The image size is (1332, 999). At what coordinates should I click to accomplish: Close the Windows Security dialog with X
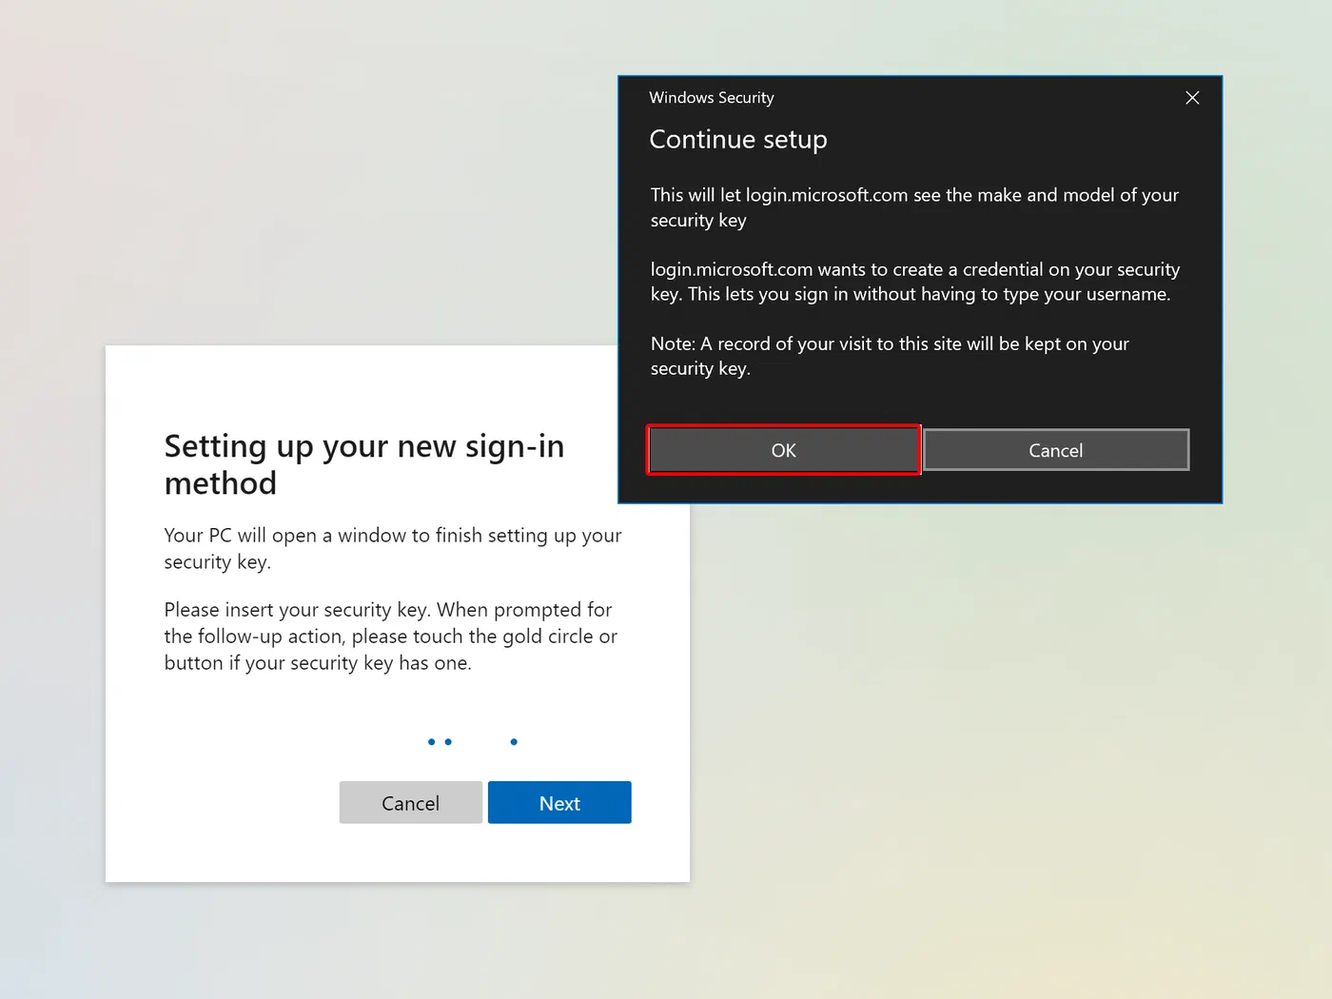coord(1192,98)
